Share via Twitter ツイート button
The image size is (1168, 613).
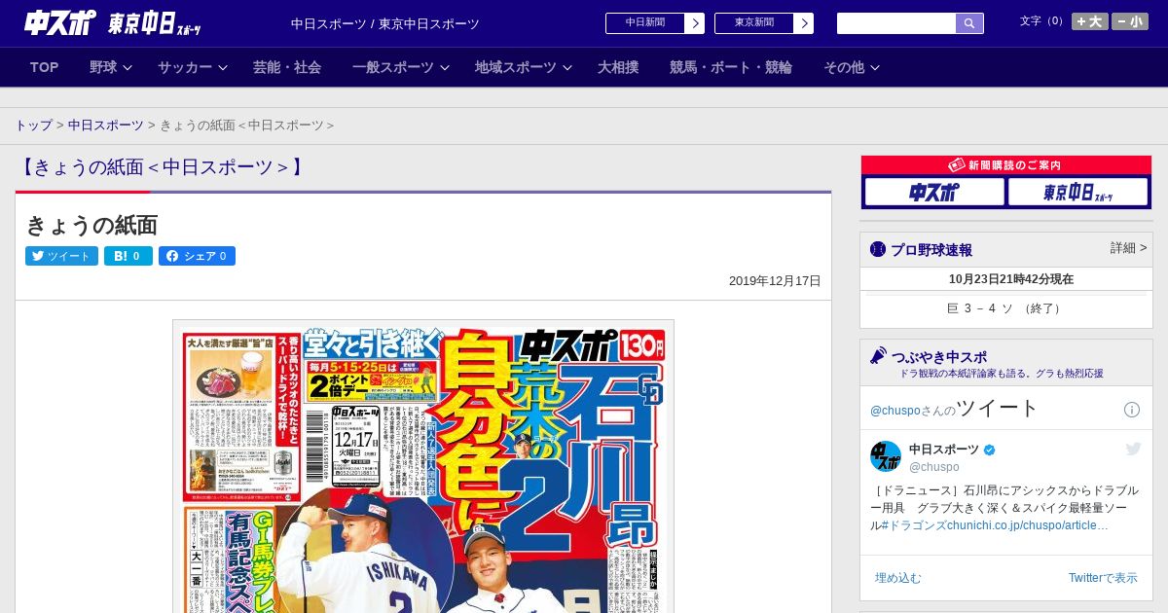[x=61, y=256]
